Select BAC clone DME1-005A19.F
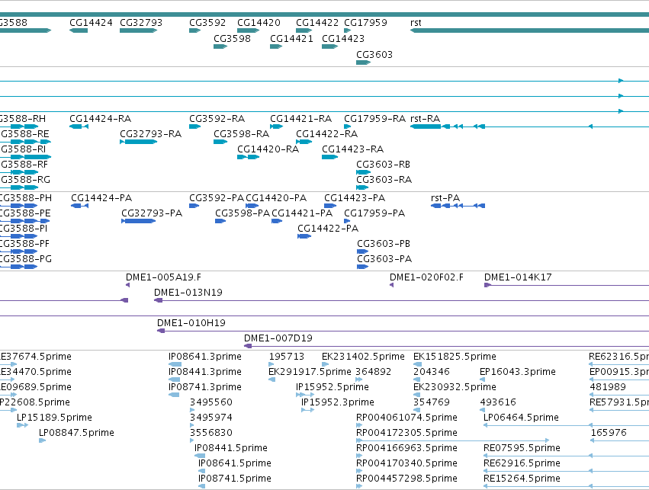Viewport: 649px width, 490px height. pos(163,277)
